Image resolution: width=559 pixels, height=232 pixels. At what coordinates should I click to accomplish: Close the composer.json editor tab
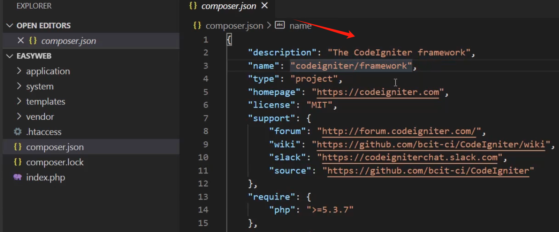pos(264,6)
